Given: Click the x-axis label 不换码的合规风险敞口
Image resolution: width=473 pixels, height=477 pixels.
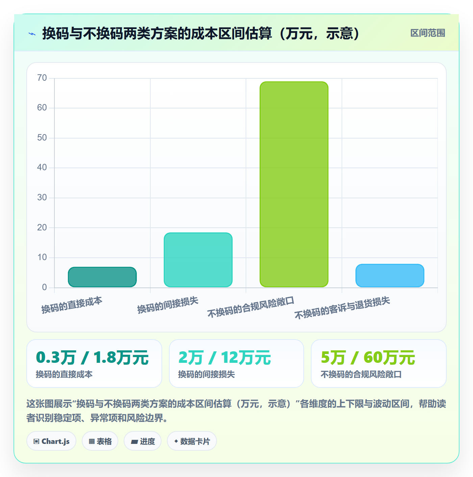Looking at the screenshot, I should (251, 307).
